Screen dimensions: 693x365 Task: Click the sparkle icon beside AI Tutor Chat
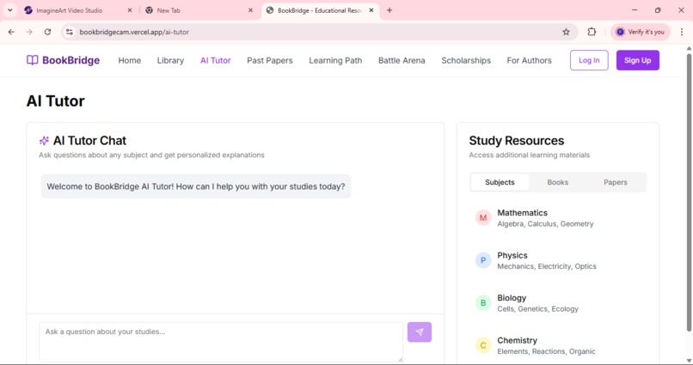44,141
